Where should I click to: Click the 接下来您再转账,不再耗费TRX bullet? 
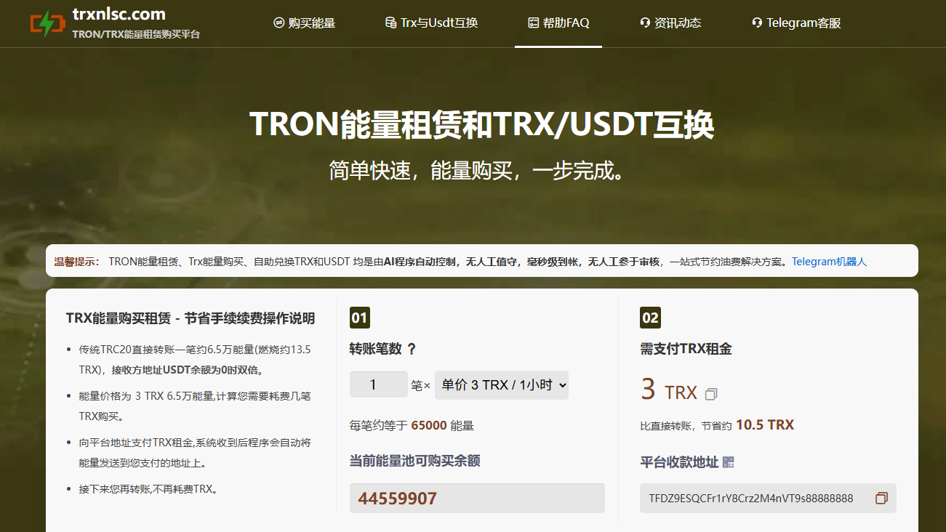point(148,489)
